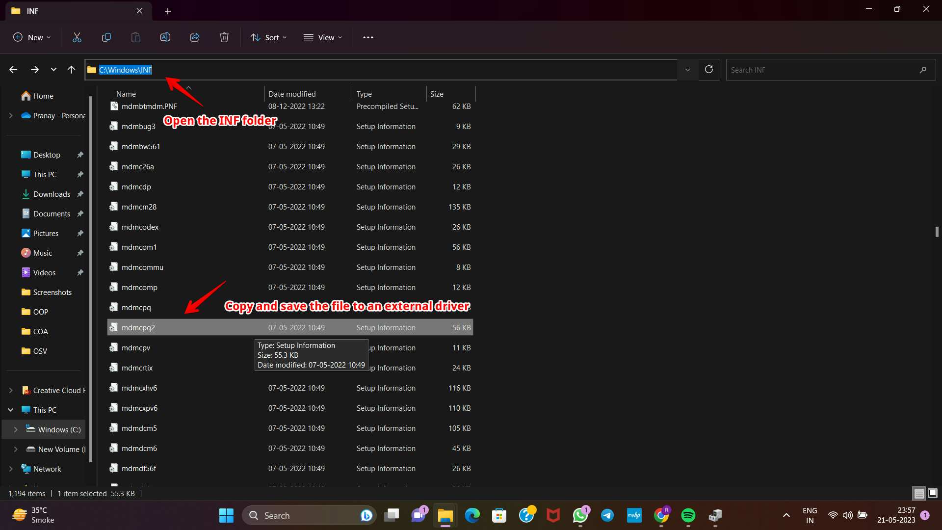
Task: Copy mdmcpq2 with the Copy toolbar icon
Action: tap(106, 37)
